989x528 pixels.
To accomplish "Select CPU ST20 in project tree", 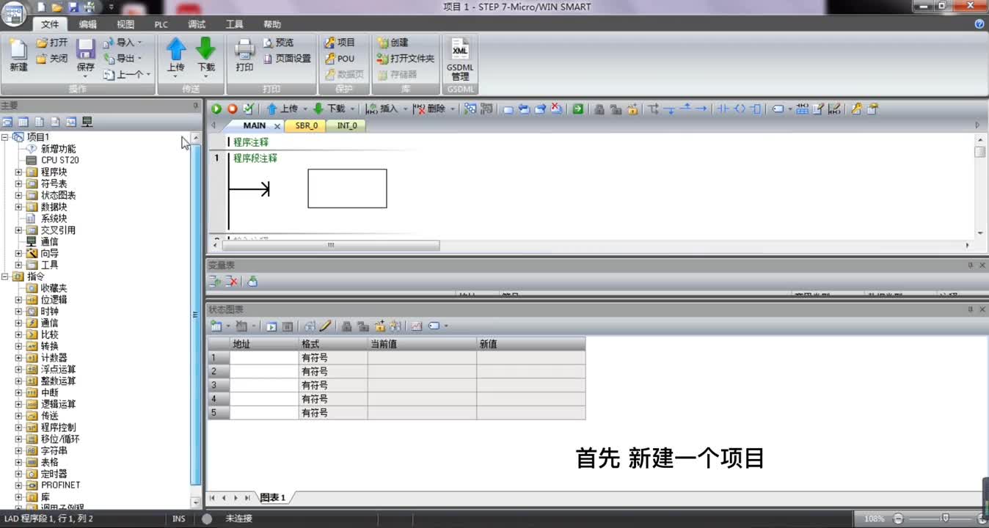I will click(x=60, y=160).
